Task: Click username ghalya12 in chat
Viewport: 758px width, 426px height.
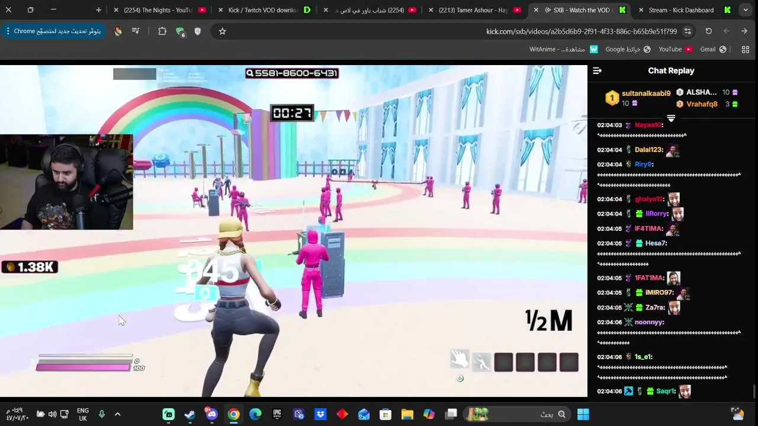Action: pyautogui.click(x=649, y=199)
